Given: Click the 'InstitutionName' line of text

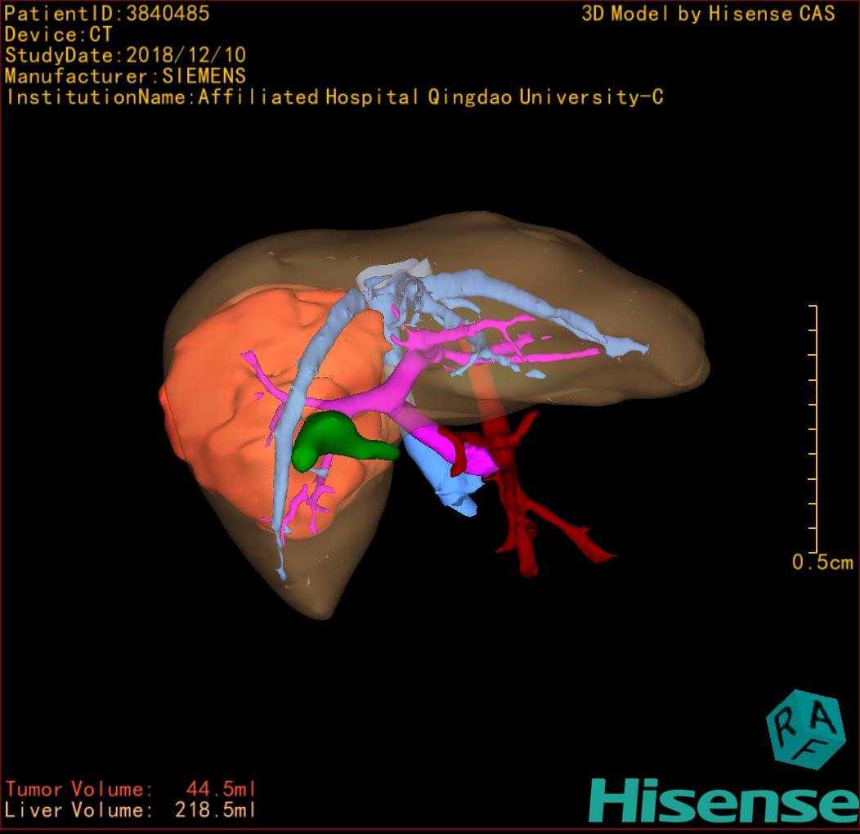Looking at the screenshot, I should point(335,97).
